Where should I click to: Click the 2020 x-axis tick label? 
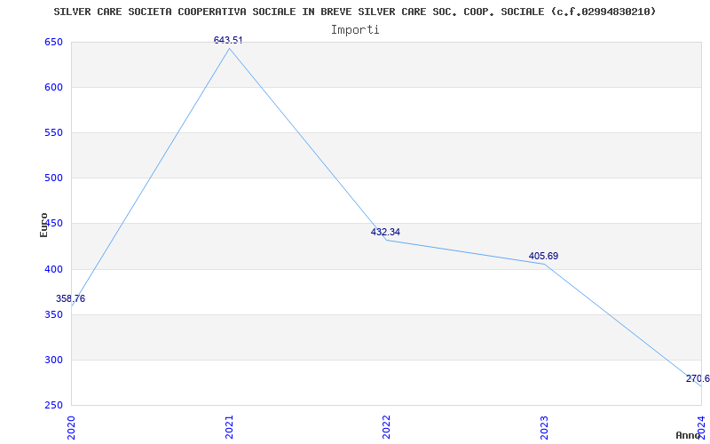(x=72, y=427)
